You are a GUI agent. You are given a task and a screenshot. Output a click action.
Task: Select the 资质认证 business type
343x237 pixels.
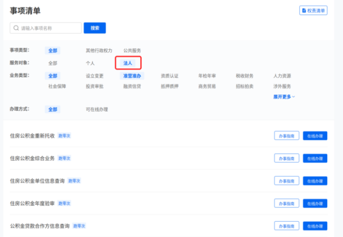pyautogui.click(x=170, y=76)
